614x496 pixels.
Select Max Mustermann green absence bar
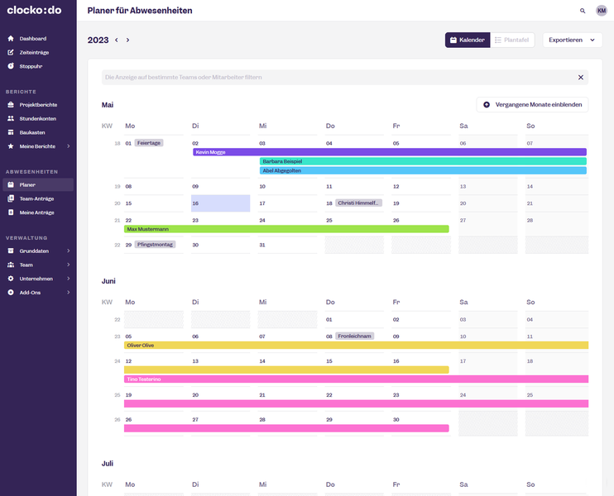pyautogui.click(x=286, y=229)
